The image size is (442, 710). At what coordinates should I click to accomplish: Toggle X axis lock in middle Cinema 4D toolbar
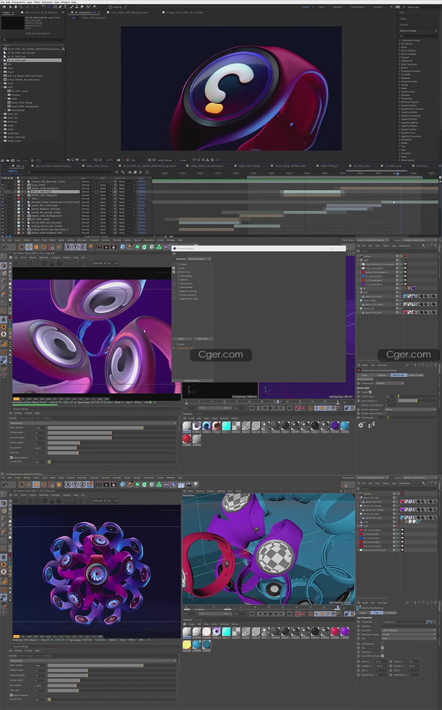click(69, 247)
